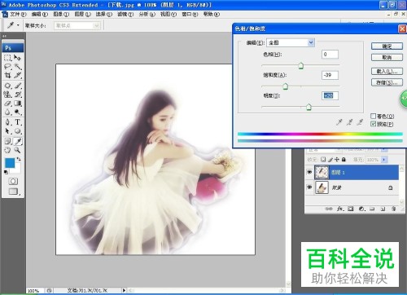Confirm with the OK (确定) button
Image resolution: width=407 pixels, height=295 pixels.
pos(387,46)
